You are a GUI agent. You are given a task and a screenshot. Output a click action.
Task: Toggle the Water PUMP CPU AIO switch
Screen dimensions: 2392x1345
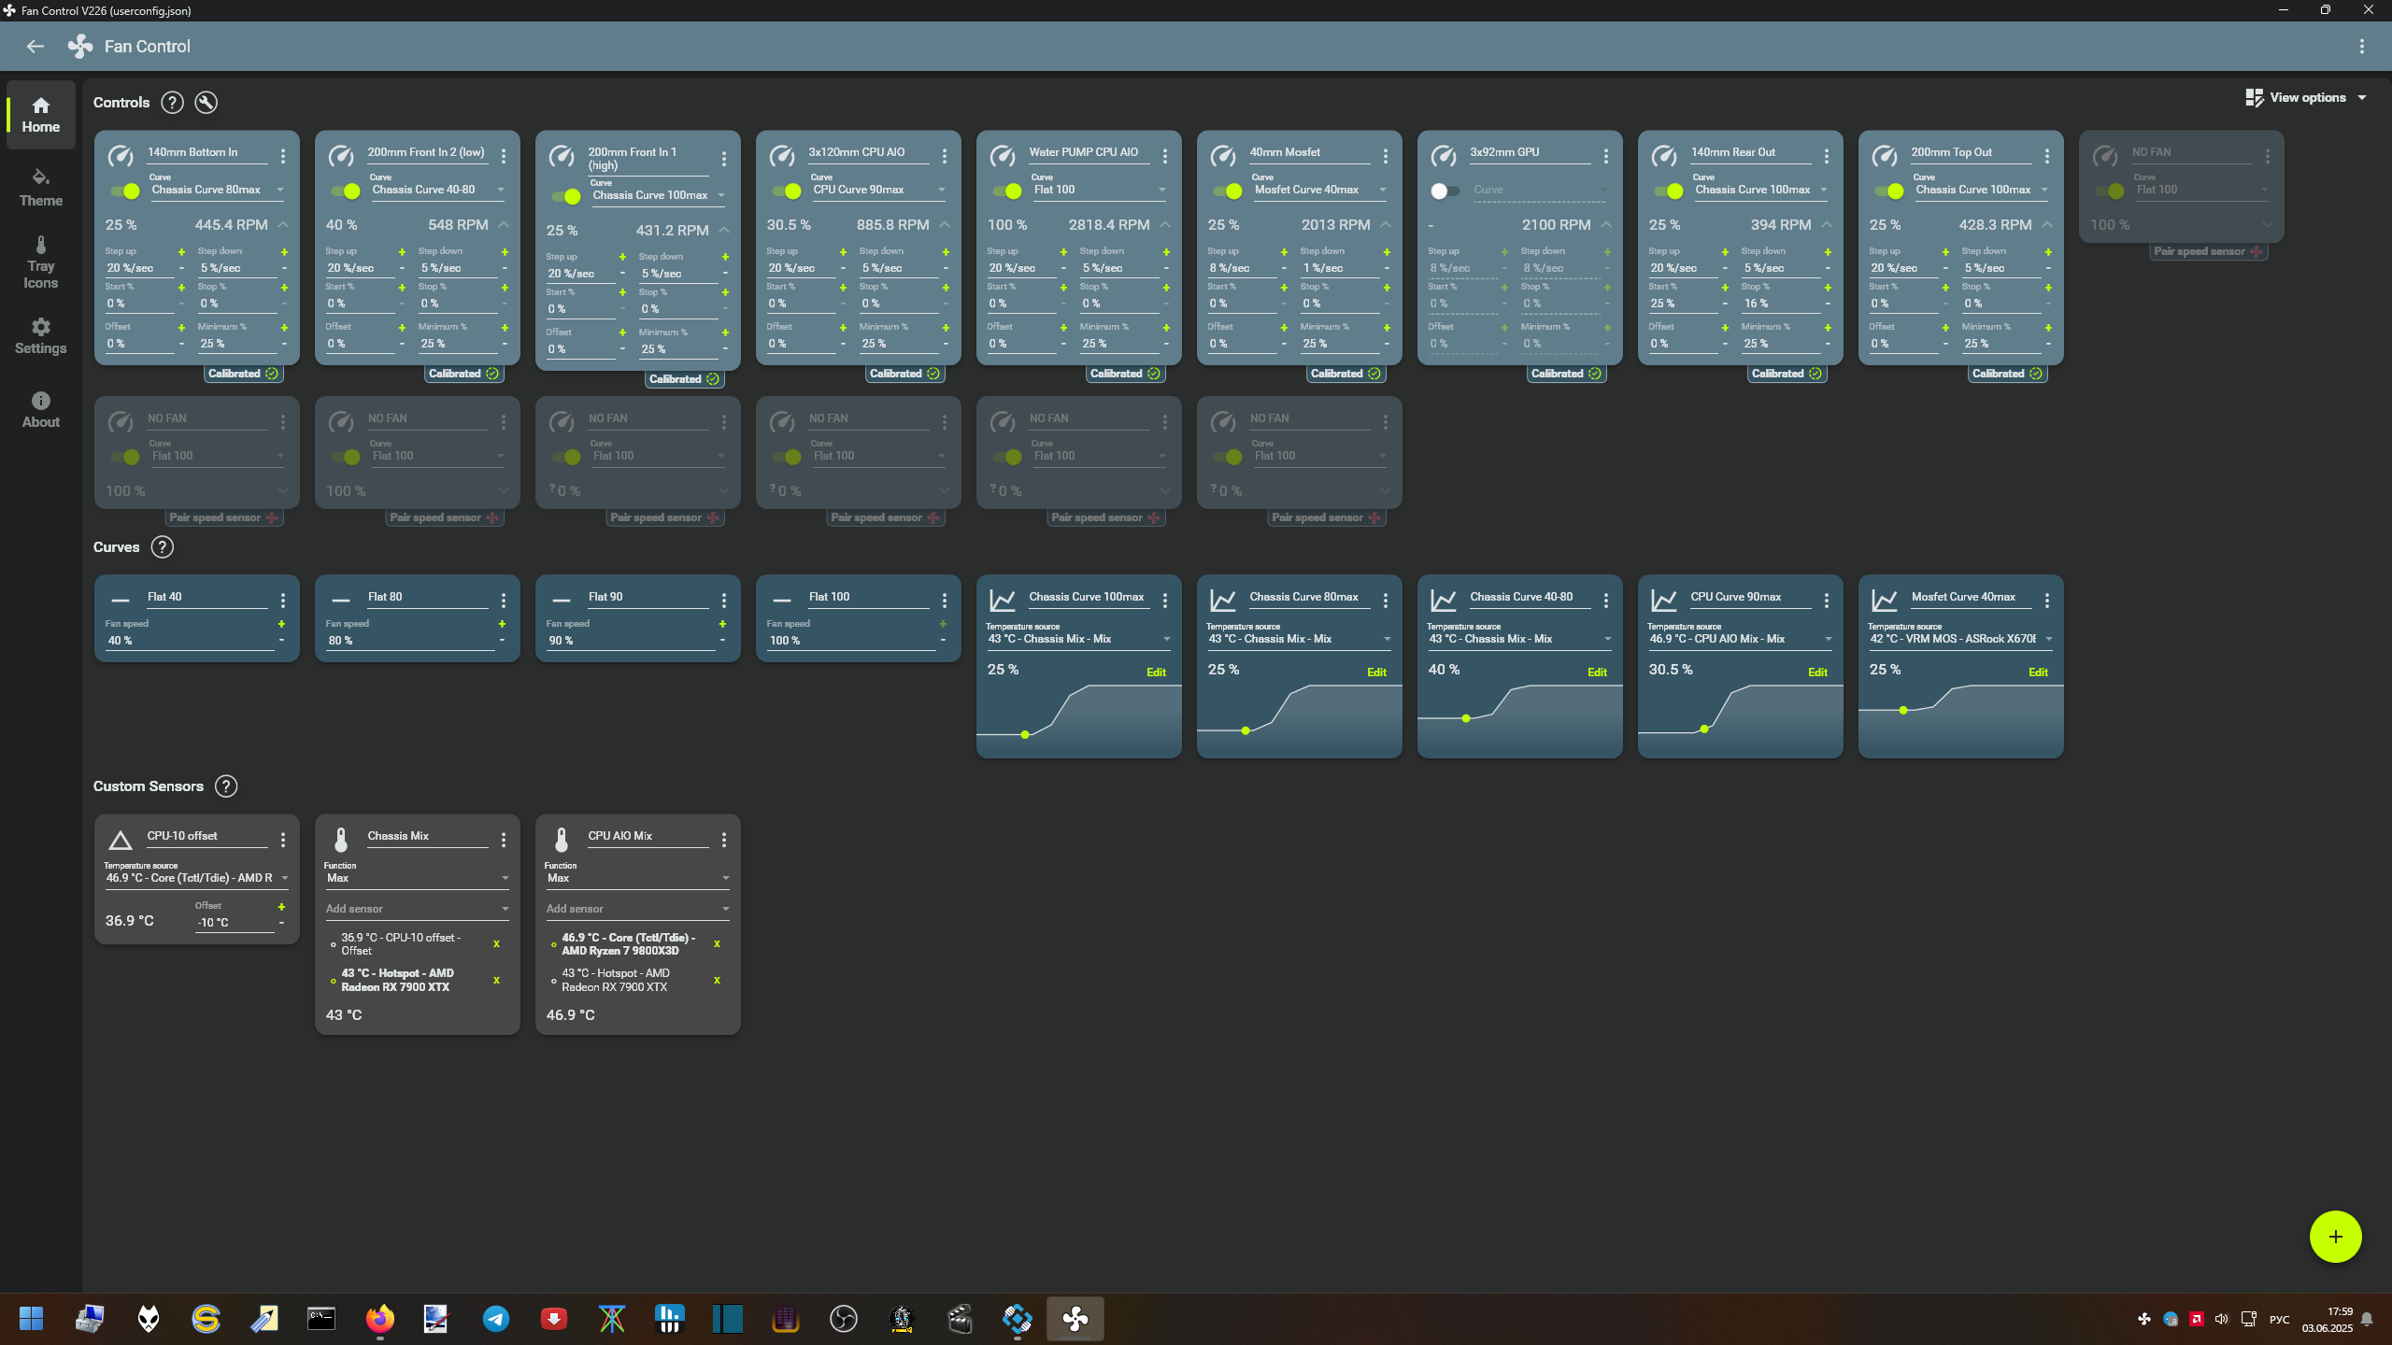click(x=1007, y=191)
